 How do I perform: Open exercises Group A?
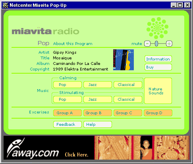68,113
